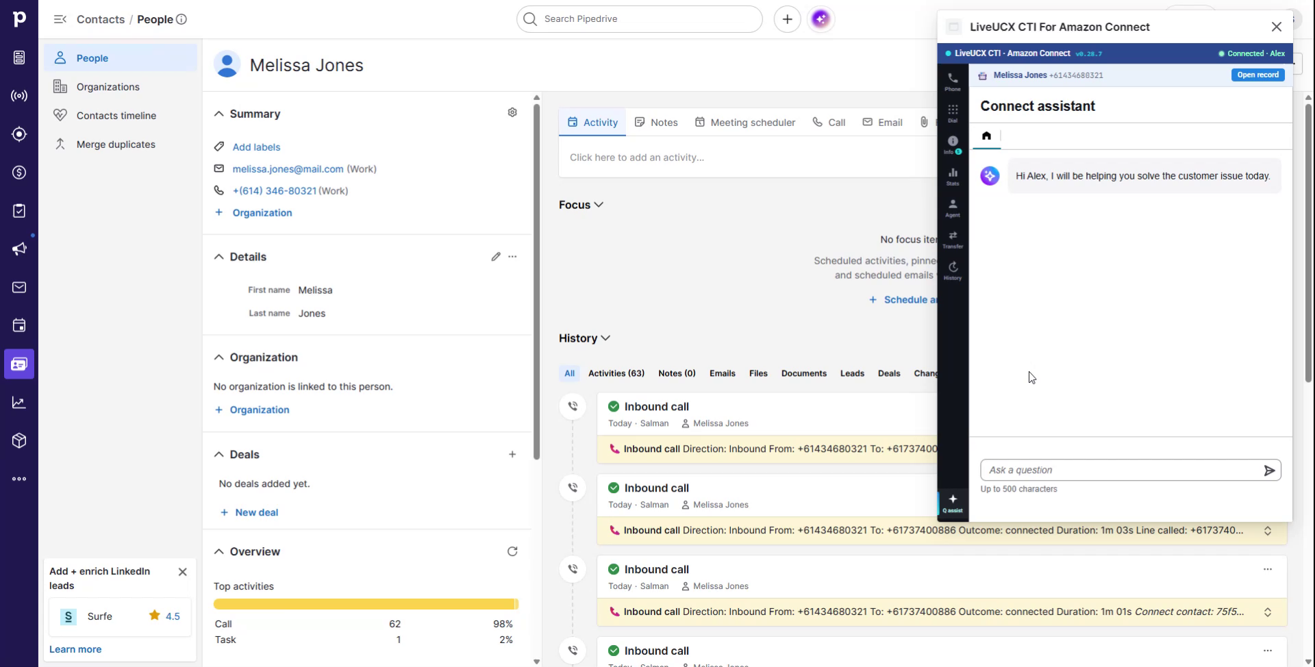Collapse the Overview section
Image resolution: width=1315 pixels, height=667 pixels.
pyautogui.click(x=218, y=552)
